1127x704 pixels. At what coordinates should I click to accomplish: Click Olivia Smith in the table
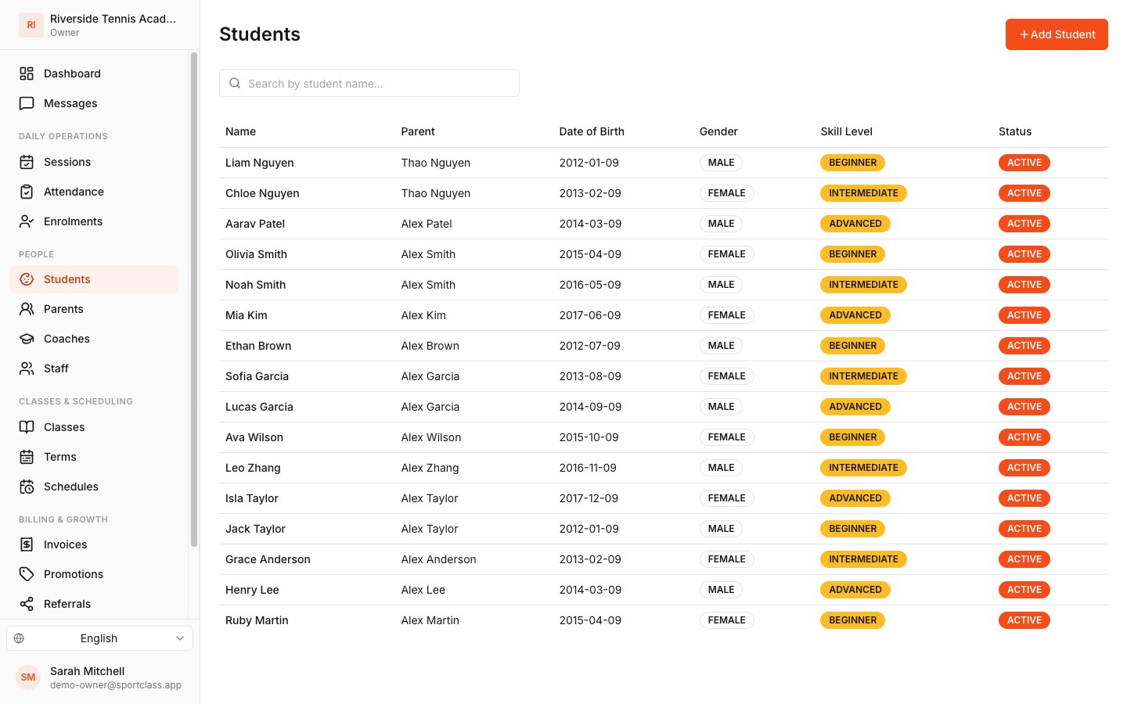click(x=256, y=254)
